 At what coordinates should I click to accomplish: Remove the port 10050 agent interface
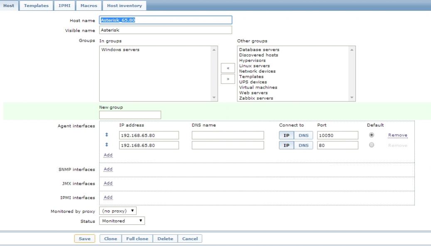coord(397,135)
